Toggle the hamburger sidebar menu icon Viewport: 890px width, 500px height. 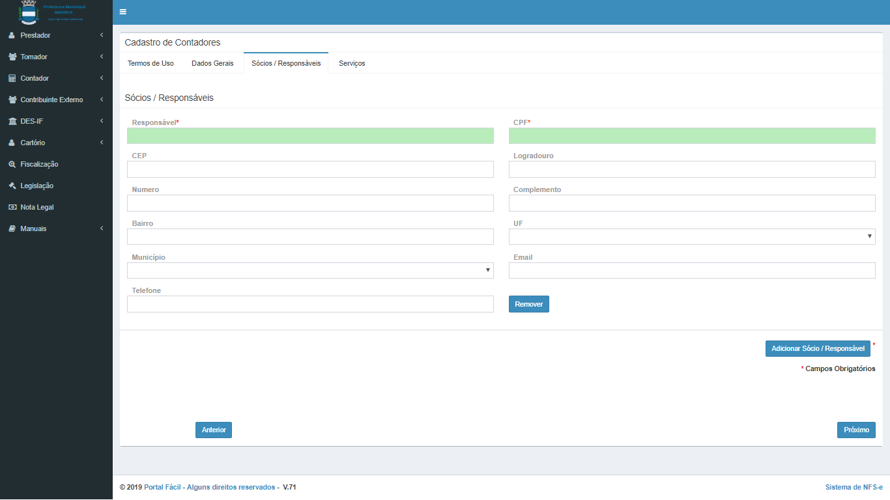pos(123,12)
